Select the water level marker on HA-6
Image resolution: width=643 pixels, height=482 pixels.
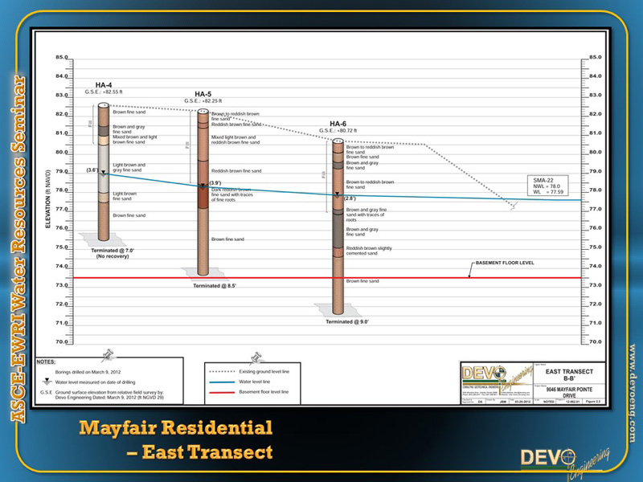[338, 193]
